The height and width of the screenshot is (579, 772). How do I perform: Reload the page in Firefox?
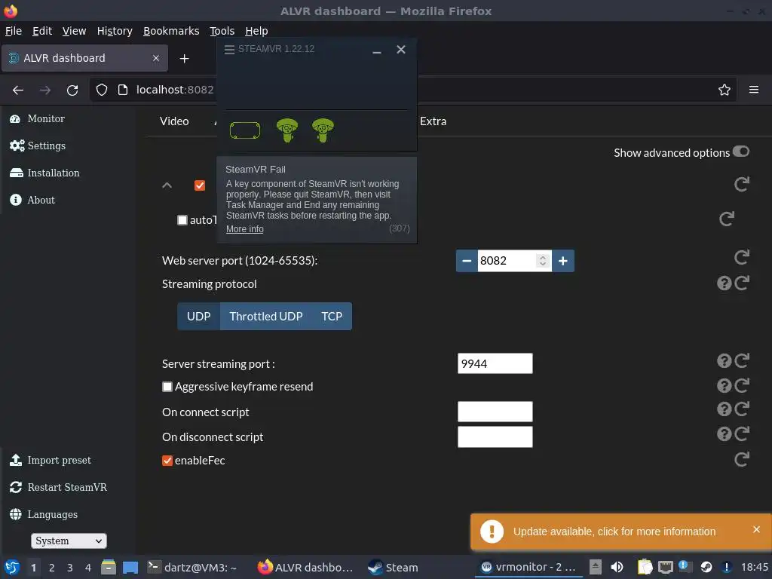[x=72, y=90]
